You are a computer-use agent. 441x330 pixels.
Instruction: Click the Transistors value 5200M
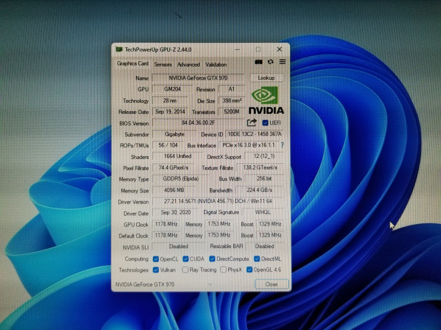[231, 112]
